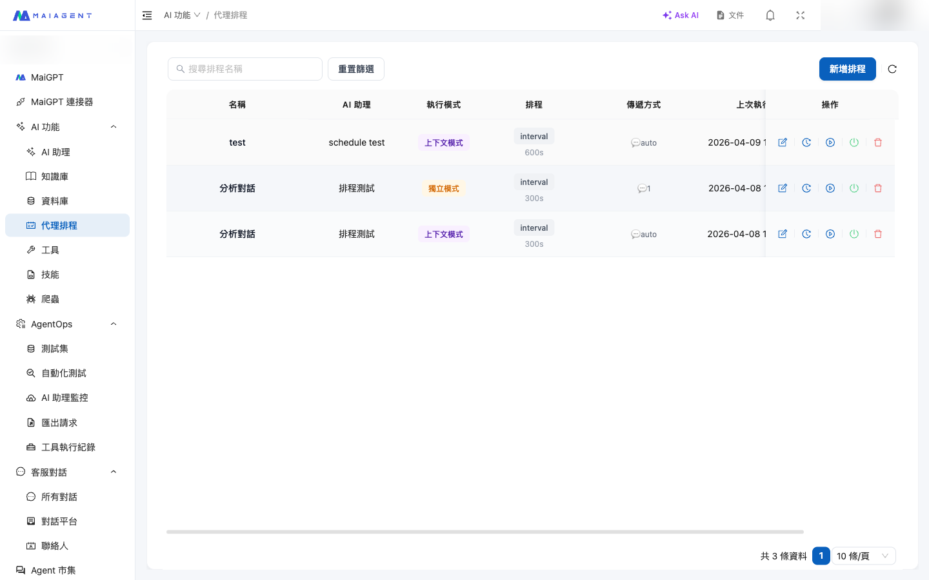Image resolution: width=929 pixels, height=580 pixels.
Task: Open the 10 條/頁 page size dropdown
Action: pyautogui.click(x=863, y=556)
